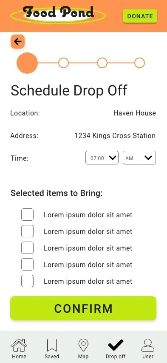Screen dimensions: 167x363
Task: Click the Saved tab label
Action: [x=52, y=356]
